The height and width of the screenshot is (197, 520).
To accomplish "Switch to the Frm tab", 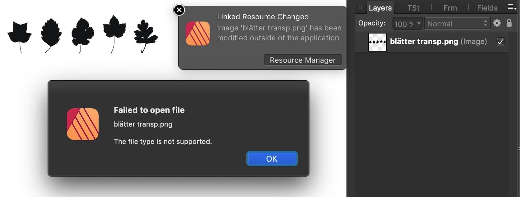I will [x=450, y=8].
